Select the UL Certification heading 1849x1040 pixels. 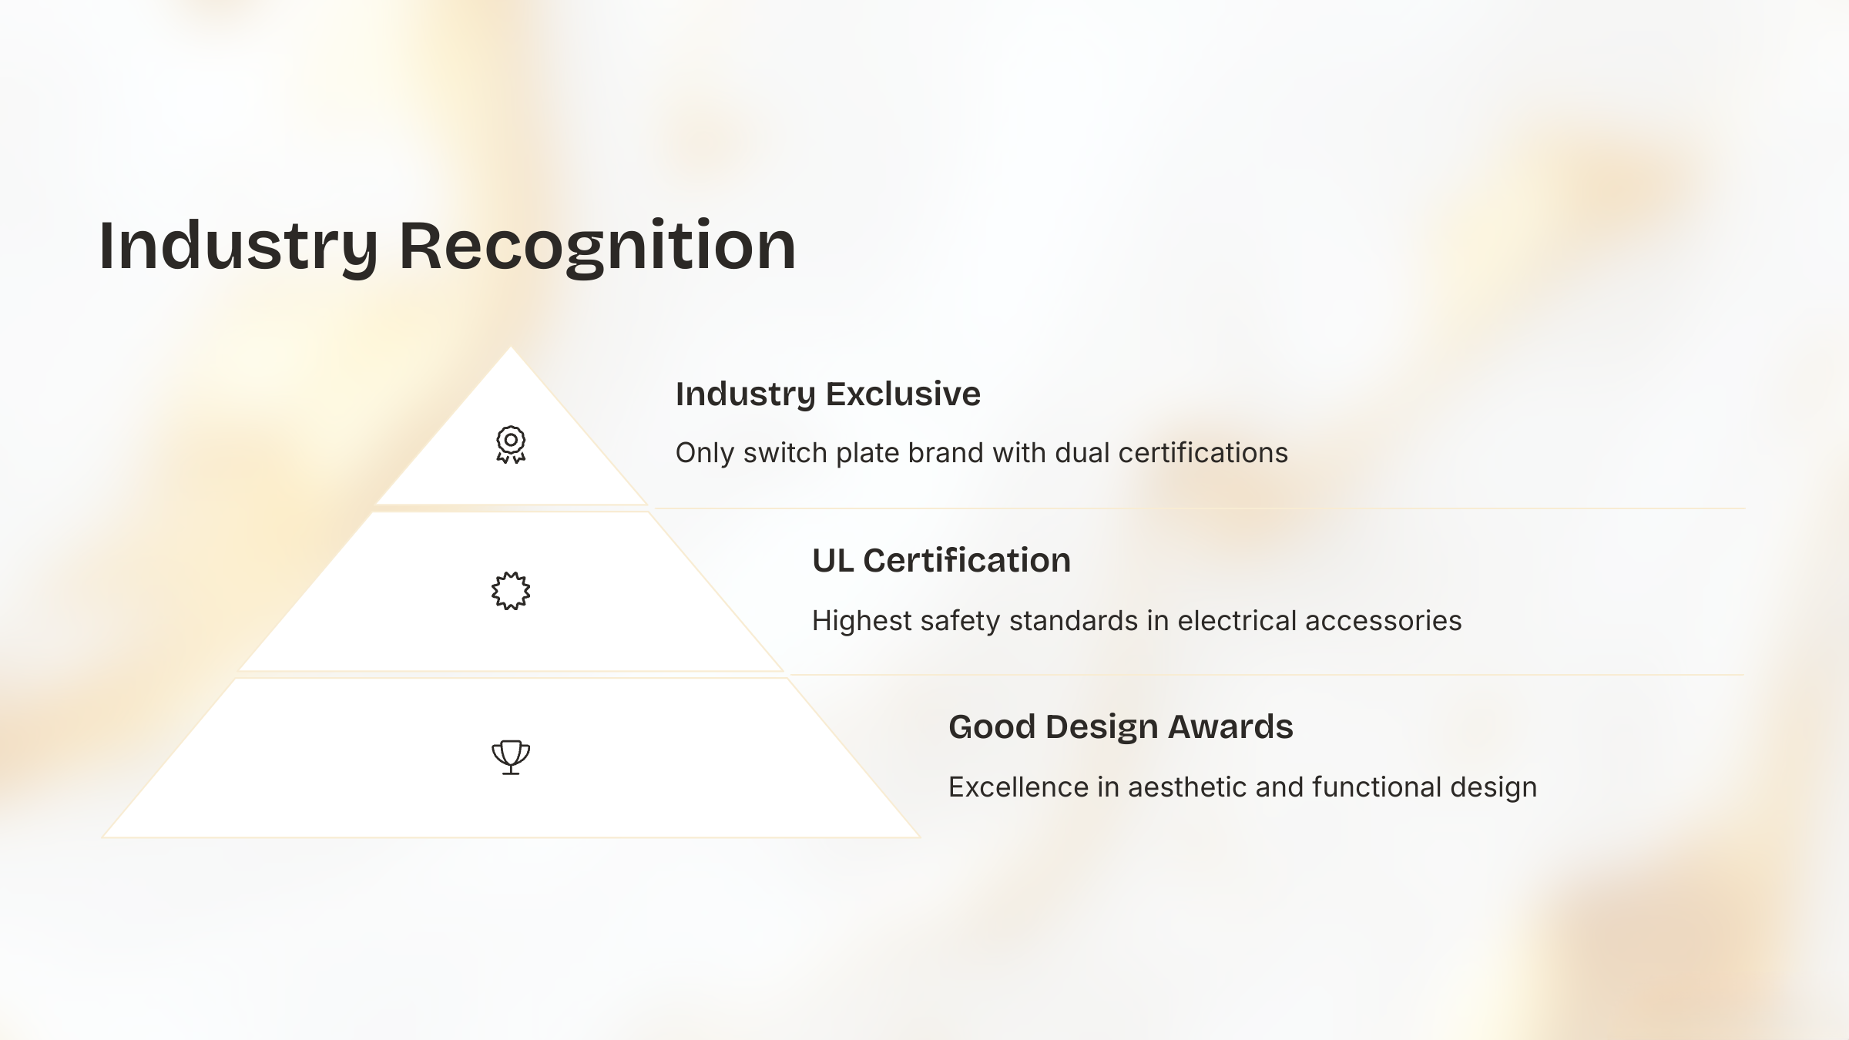[x=941, y=560]
